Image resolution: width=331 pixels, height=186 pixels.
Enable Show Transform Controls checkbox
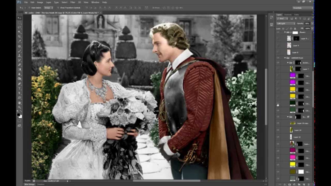click(58, 8)
